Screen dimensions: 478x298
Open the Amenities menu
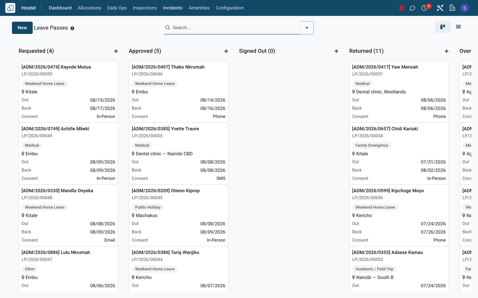pos(199,8)
